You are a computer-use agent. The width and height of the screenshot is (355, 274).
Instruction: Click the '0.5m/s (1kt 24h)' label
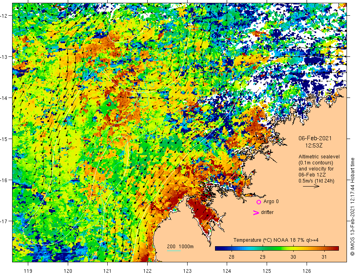coord(316,181)
